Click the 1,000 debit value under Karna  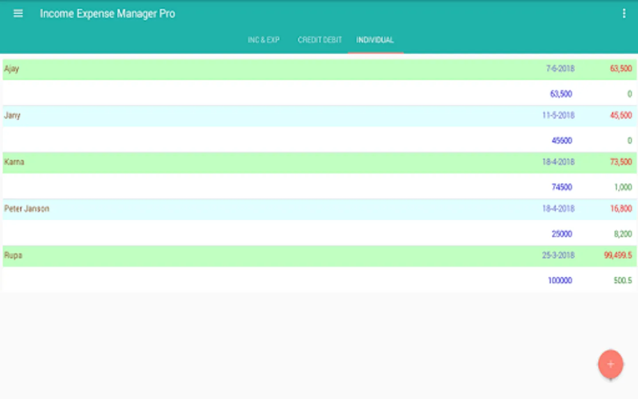(x=622, y=187)
